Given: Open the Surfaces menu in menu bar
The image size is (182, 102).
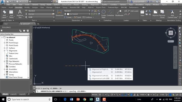Looking at the screenshot, I should pos(57,5).
